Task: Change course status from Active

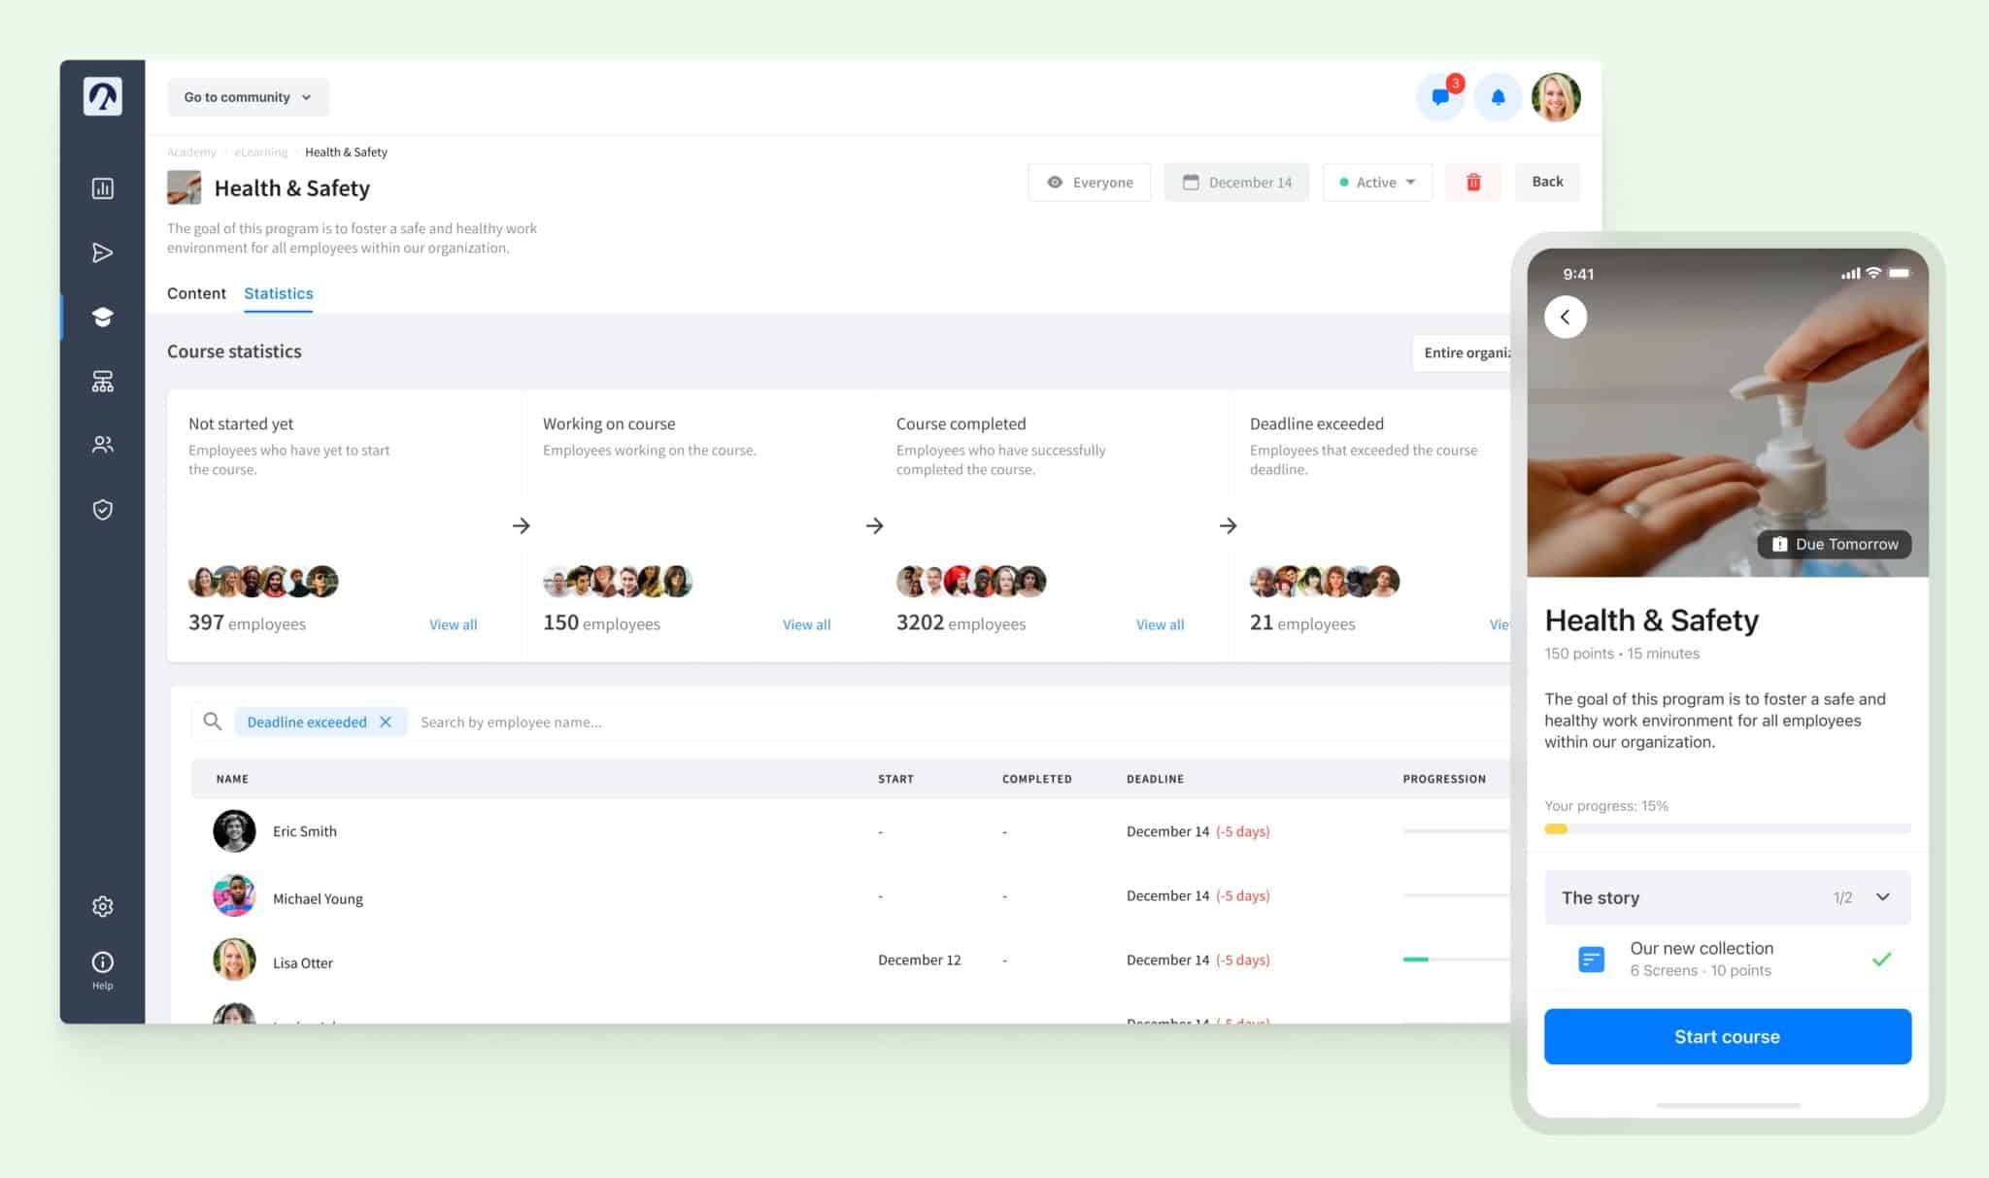Action: pos(1376,182)
